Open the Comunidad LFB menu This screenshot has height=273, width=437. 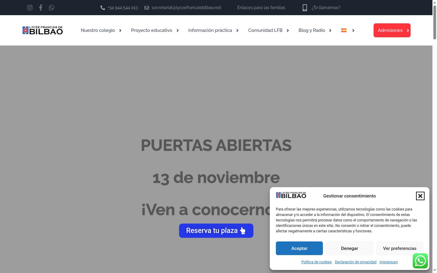(x=265, y=30)
